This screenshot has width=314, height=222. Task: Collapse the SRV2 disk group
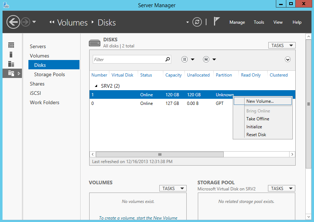(x=96, y=86)
